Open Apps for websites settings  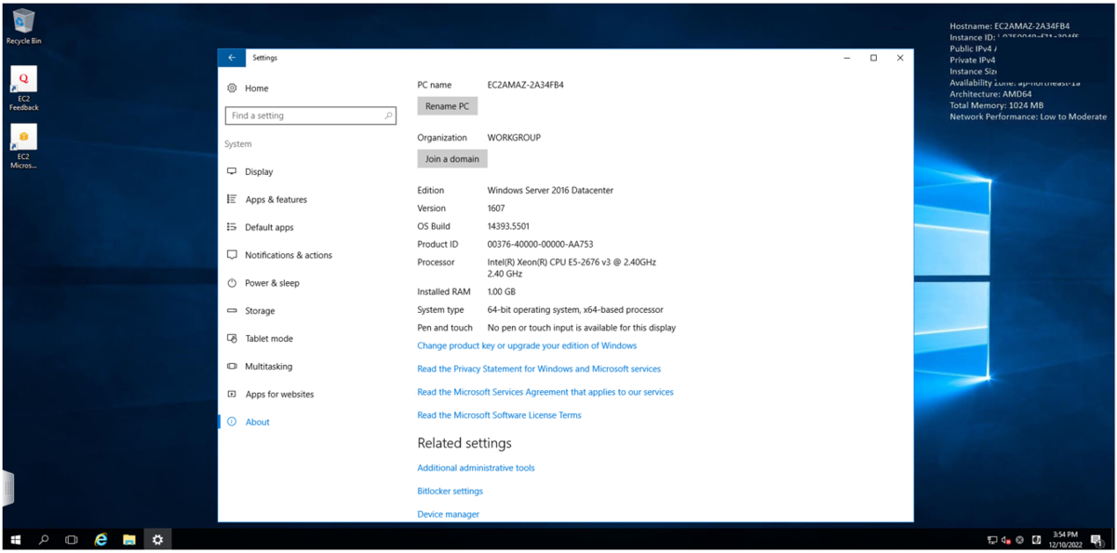coord(279,395)
